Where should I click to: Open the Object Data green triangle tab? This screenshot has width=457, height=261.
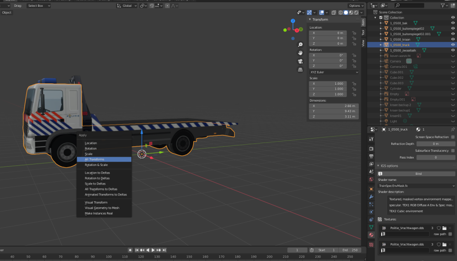(x=371, y=227)
